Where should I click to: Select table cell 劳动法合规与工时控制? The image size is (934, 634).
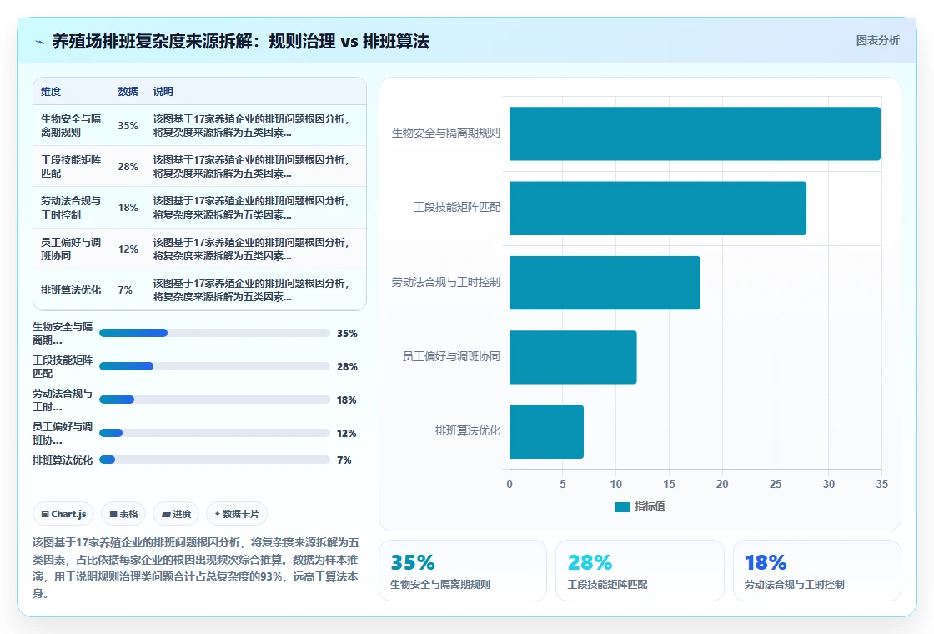71,208
